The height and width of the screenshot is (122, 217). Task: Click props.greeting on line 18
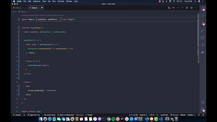click(x=36, y=90)
